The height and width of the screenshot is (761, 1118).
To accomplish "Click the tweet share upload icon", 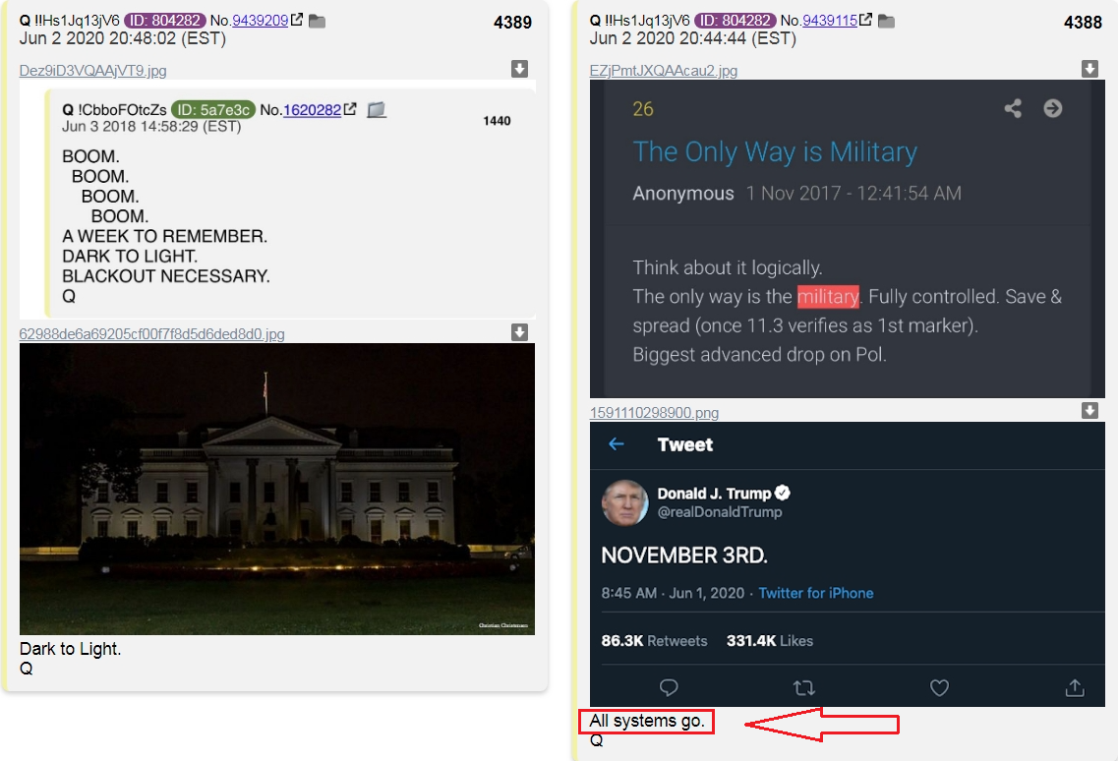I will 1075,687.
